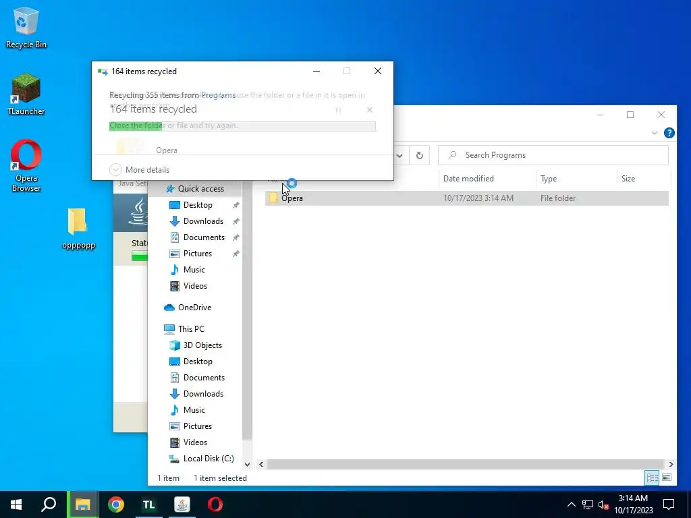Cancel the recycling operation

(370, 110)
